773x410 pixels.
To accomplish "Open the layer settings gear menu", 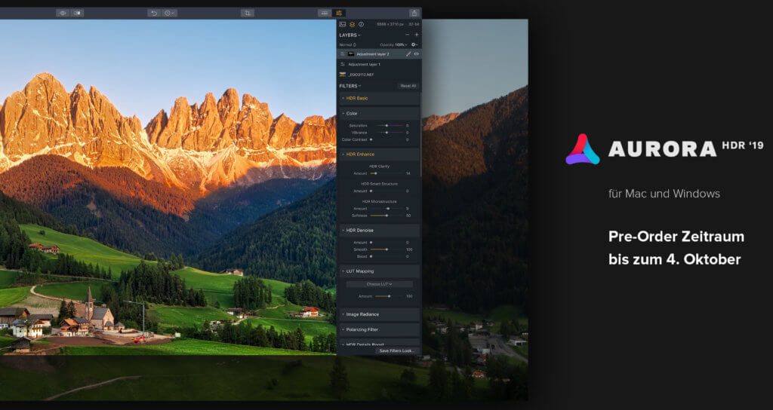I will tap(414, 44).
